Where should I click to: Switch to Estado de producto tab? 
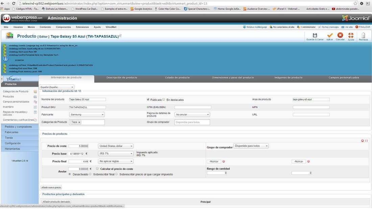point(178,77)
